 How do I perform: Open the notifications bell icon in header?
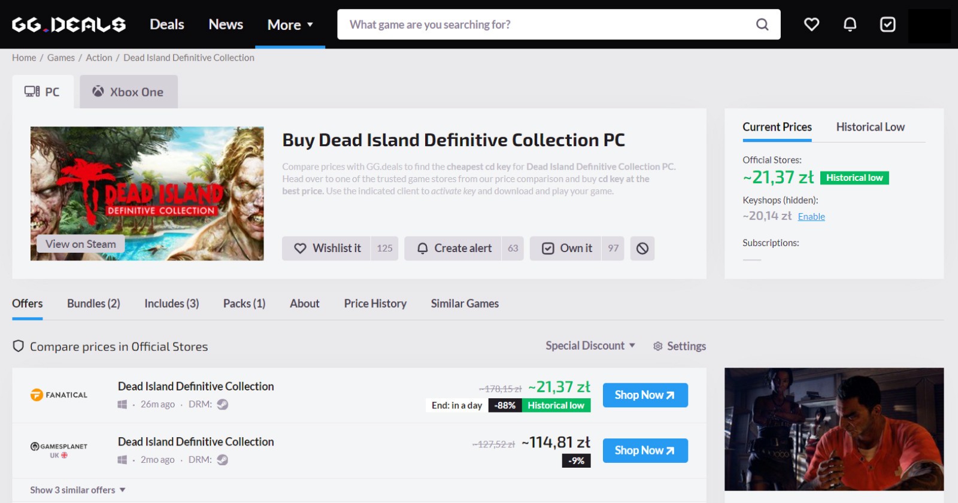click(850, 25)
